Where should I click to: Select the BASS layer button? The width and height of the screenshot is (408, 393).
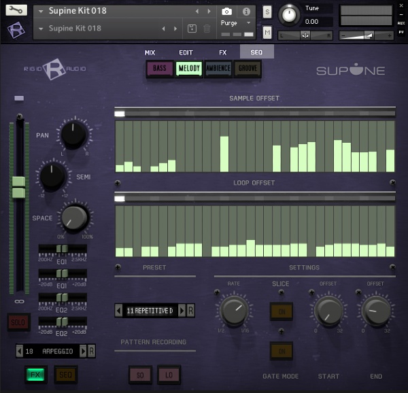click(159, 69)
